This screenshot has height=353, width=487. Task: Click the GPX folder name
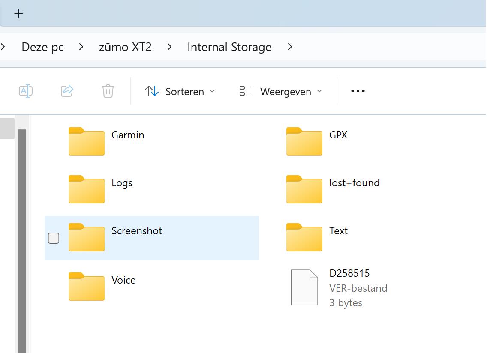click(338, 135)
